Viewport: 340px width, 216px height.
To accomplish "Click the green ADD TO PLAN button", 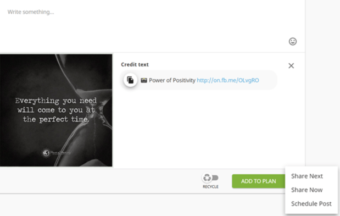I will coord(259,181).
